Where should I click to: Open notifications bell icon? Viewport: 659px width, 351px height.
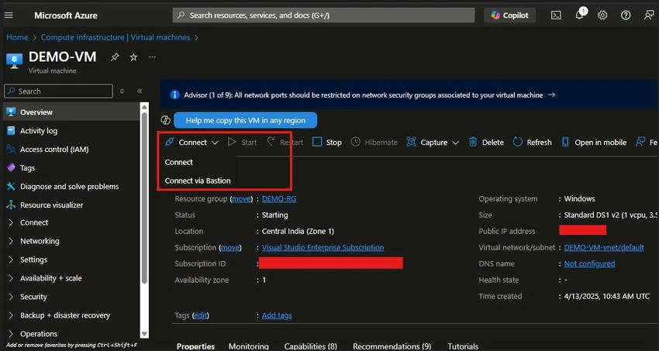[x=580, y=15]
